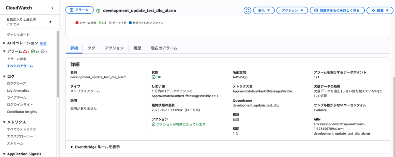Switch to the タグ tab
The width and height of the screenshot is (395, 157).
[x=92, y=48]
